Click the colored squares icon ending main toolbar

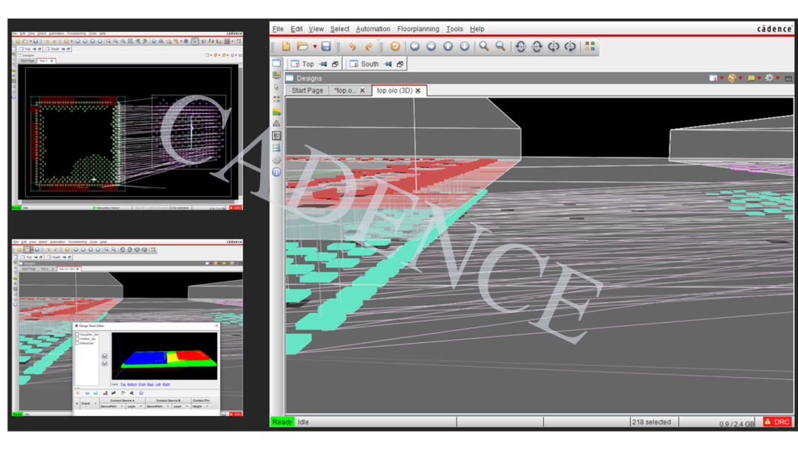pyautogui.click(x=590, y=47)
